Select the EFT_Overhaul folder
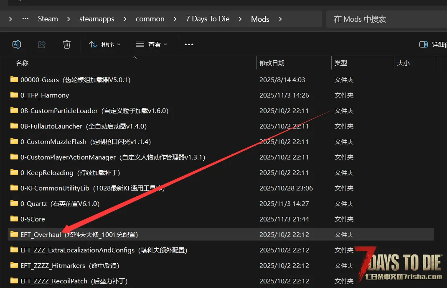The image size is (447, 288). [41, 234]
